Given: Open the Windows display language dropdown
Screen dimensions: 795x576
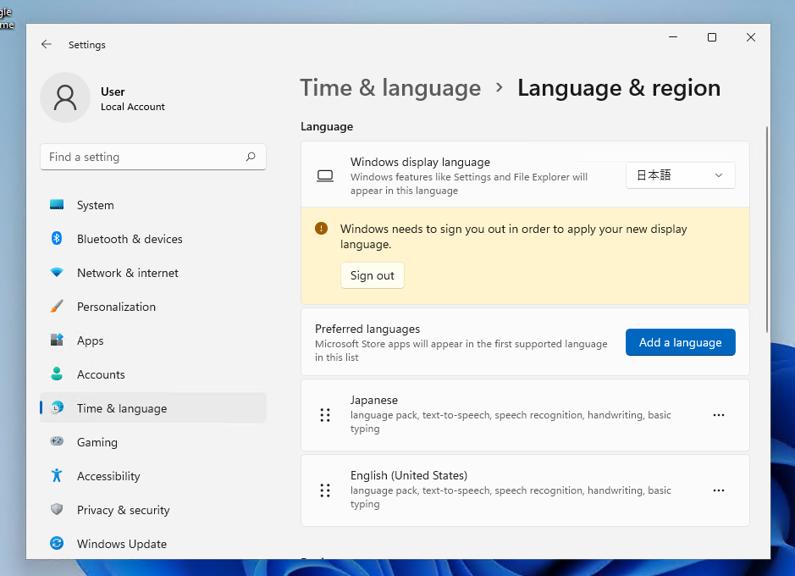Looking at the screenshot, I should coord(680,175).
